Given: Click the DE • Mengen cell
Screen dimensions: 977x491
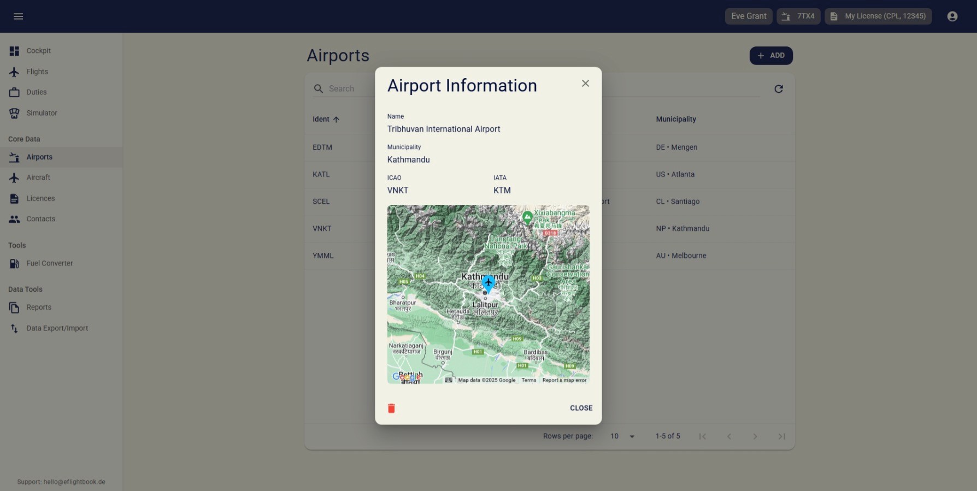Looking at the screenshot, I should pyautogui.click(x=676, y=147).
